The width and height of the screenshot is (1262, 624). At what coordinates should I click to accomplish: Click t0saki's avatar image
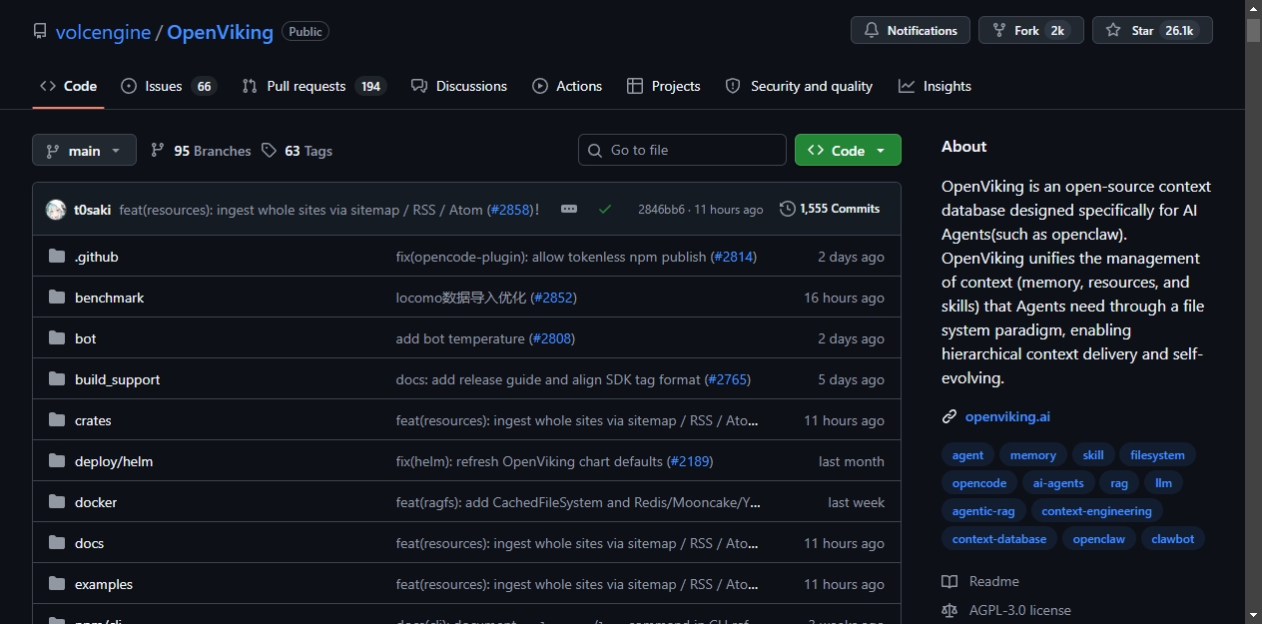click(56, 210)
